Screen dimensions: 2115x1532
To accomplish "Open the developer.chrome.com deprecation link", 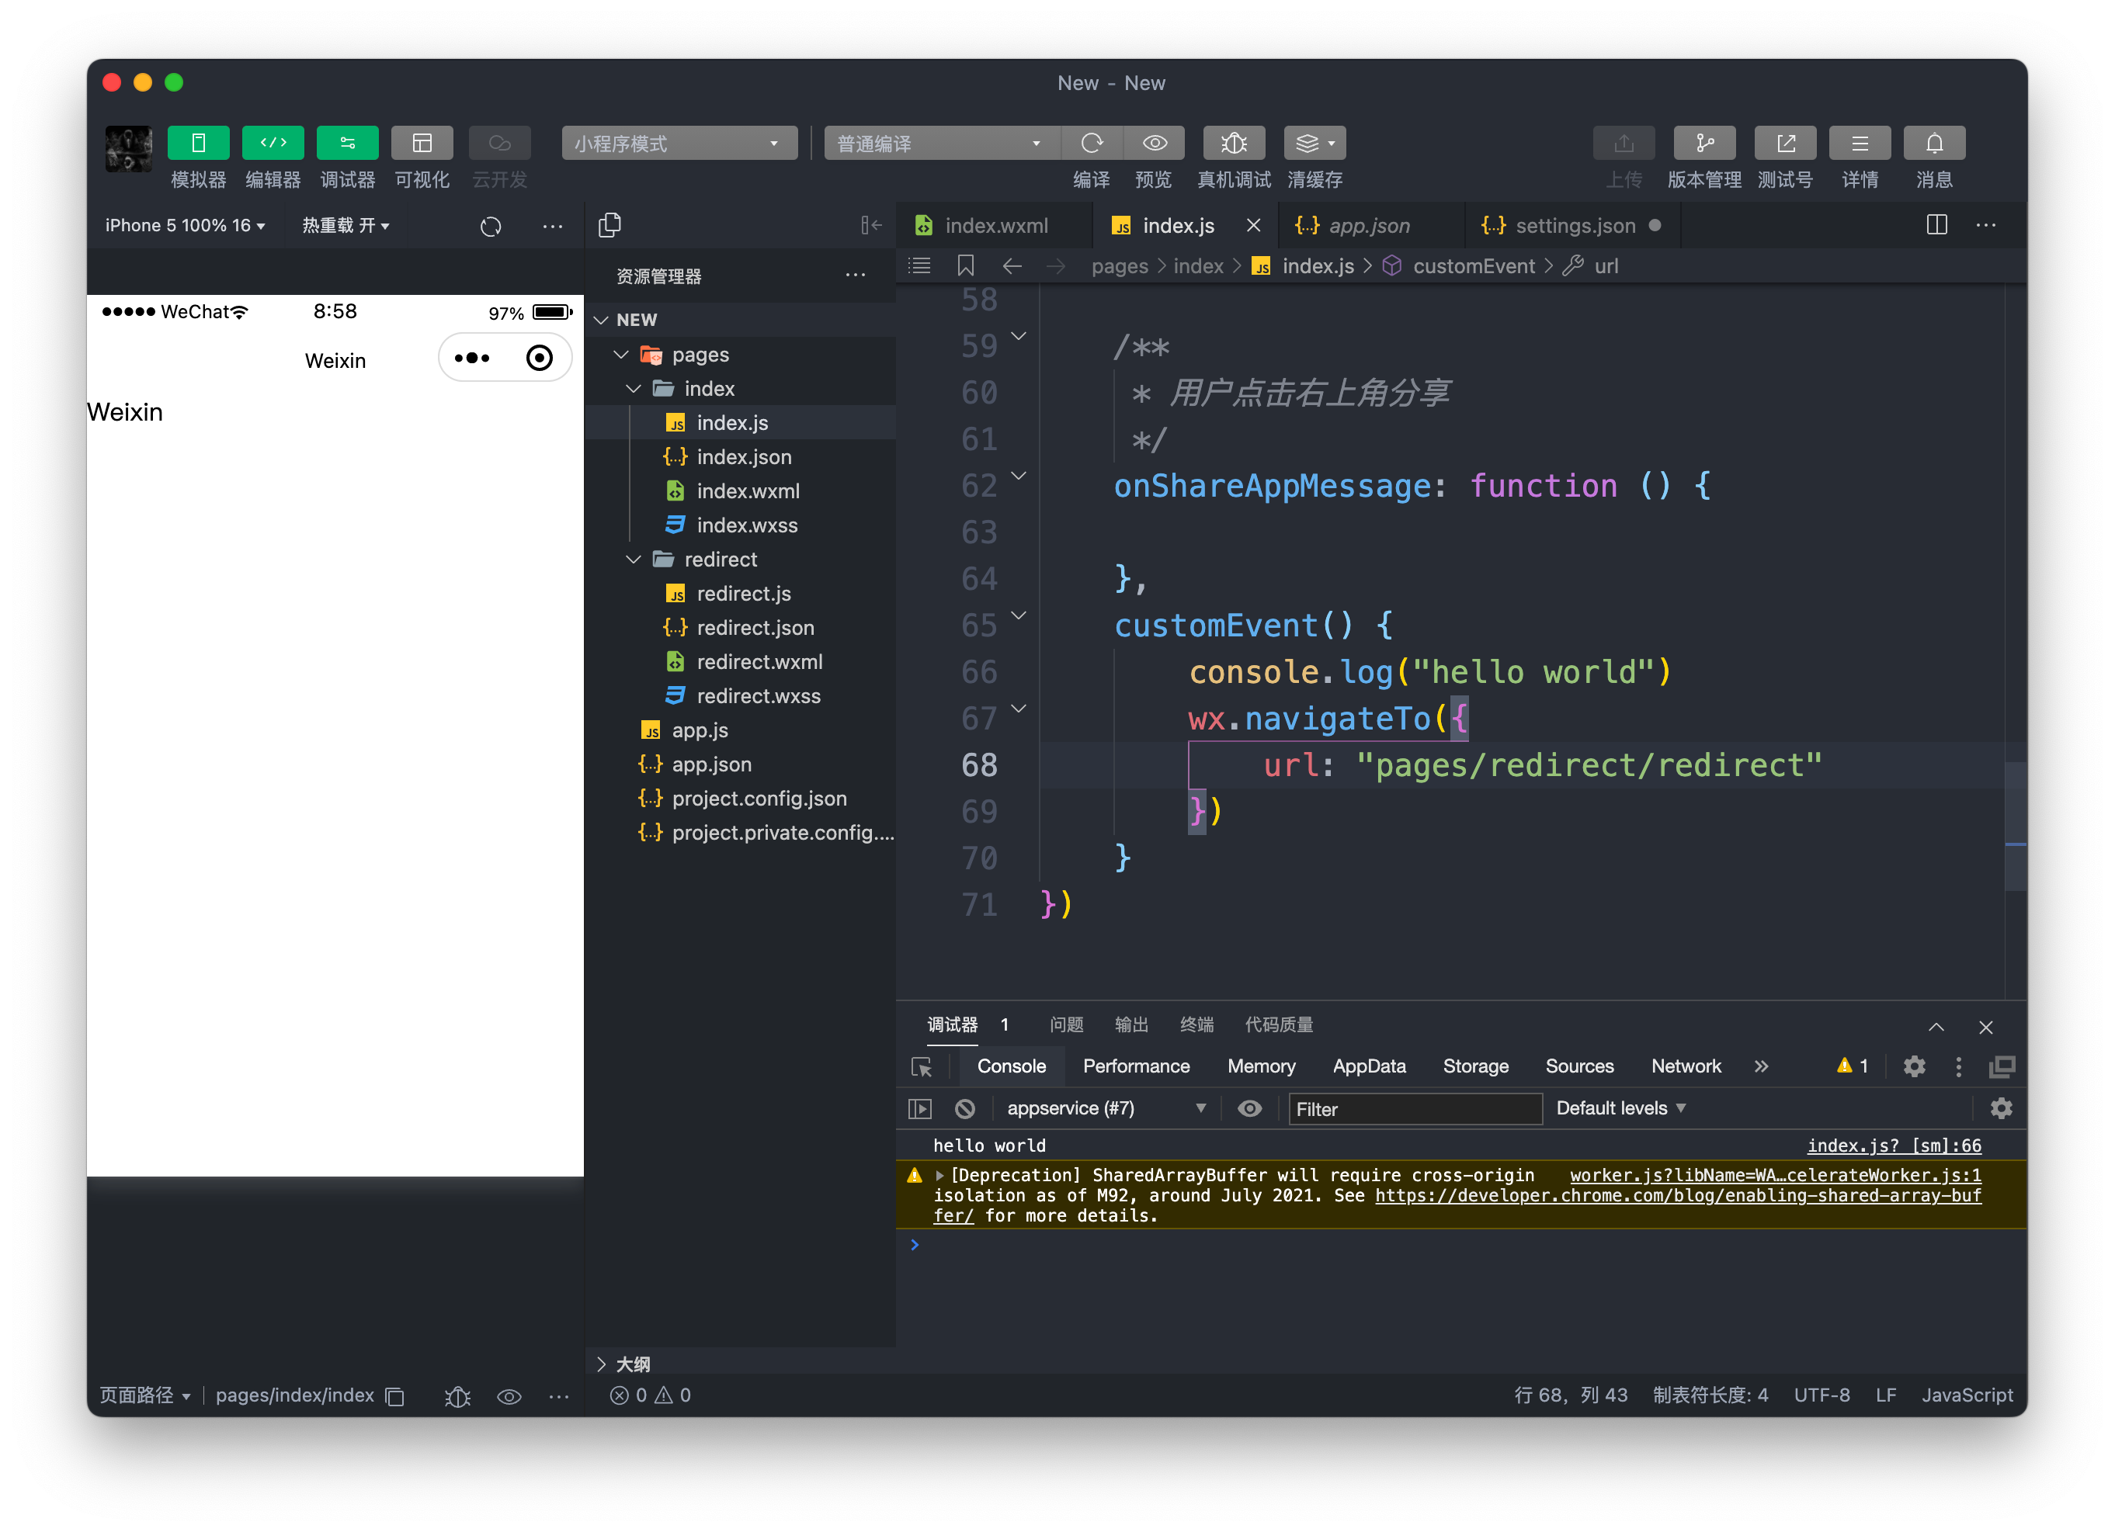I will [1677, 1196].
